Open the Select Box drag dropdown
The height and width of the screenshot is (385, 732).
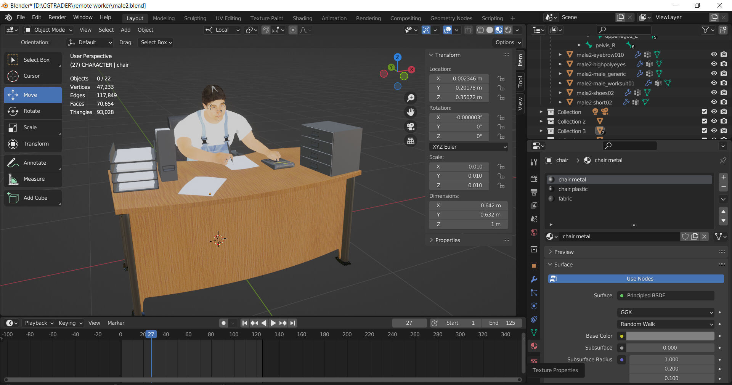tap(156, 42)
